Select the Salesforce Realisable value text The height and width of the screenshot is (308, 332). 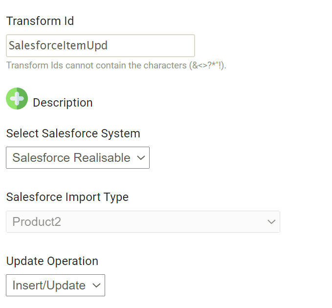71,158
